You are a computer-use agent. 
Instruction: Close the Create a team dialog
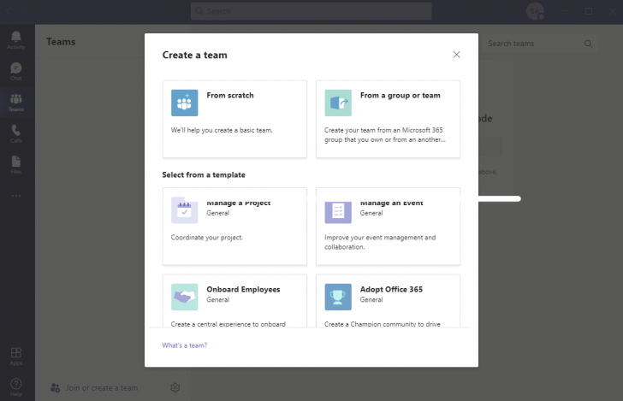456,55
